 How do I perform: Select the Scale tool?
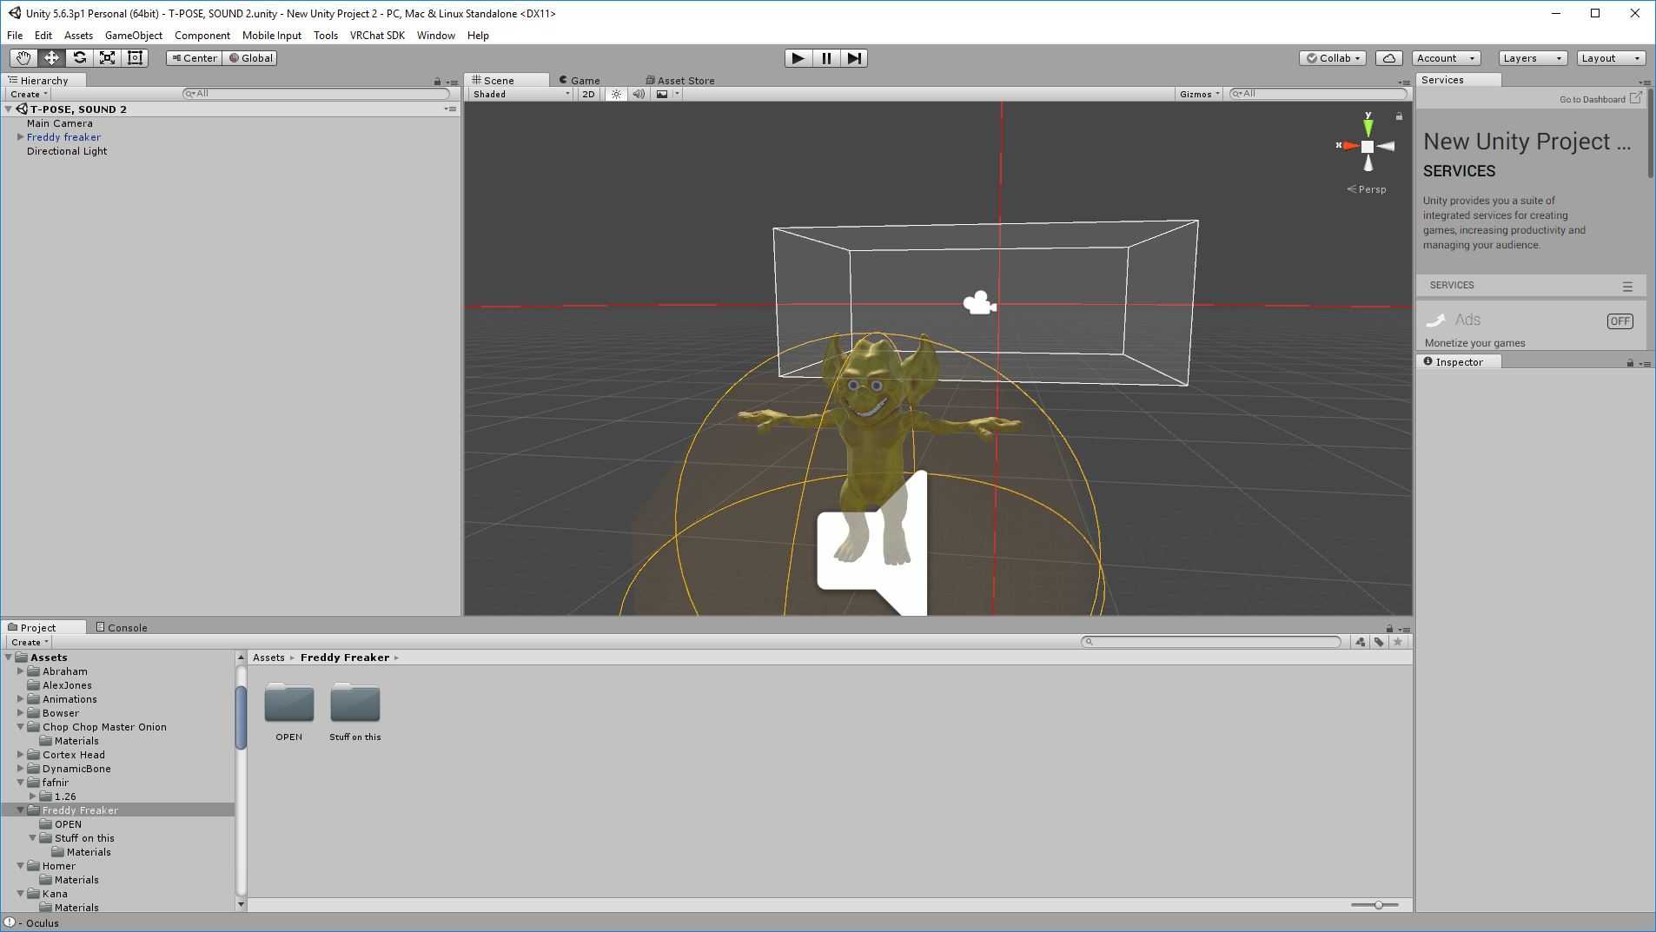click(x=107, y=58)
